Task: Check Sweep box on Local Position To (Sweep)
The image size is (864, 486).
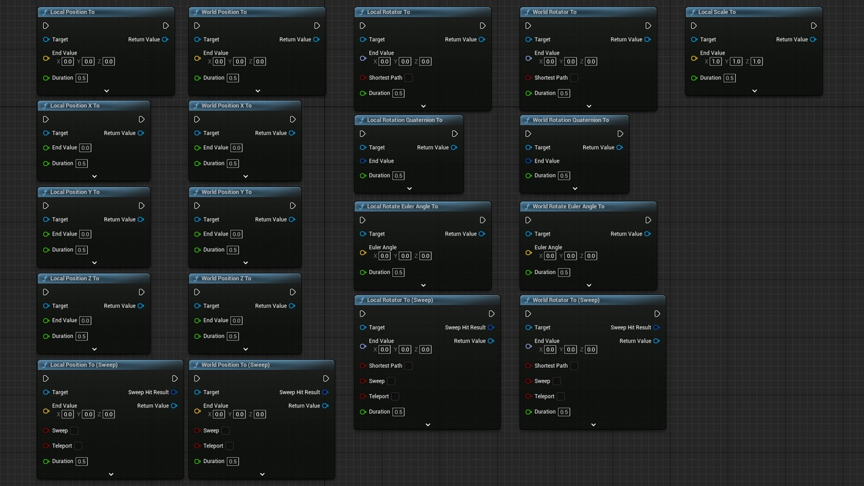Action: [74, 431]
